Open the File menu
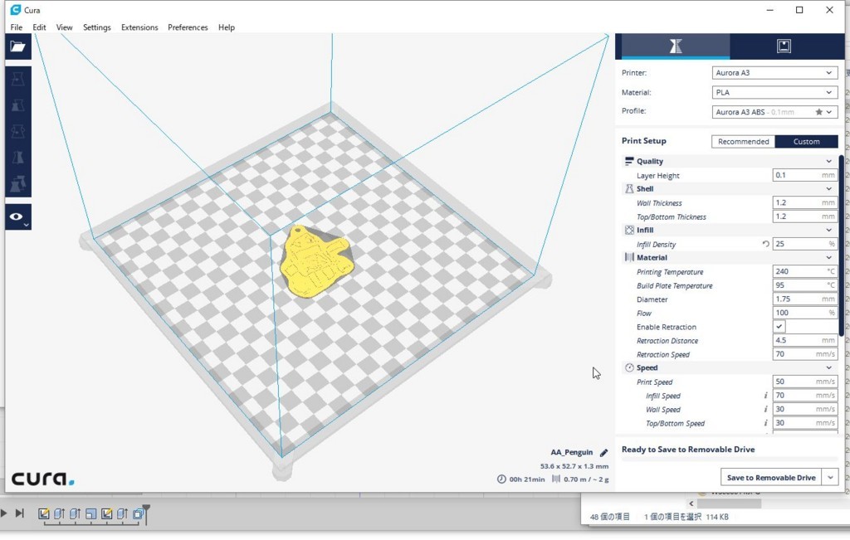The height and width of the screenshot is (540, 850). click(x=17, y=27)
